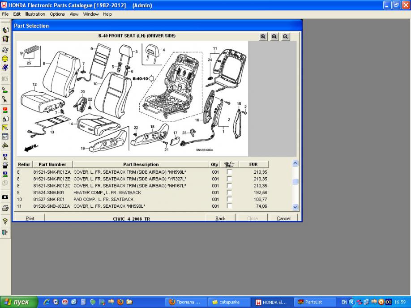Tick the checkbox for part 81521-SNK-R01ZB
Viewport: 411px width, 308px height.
229,179
